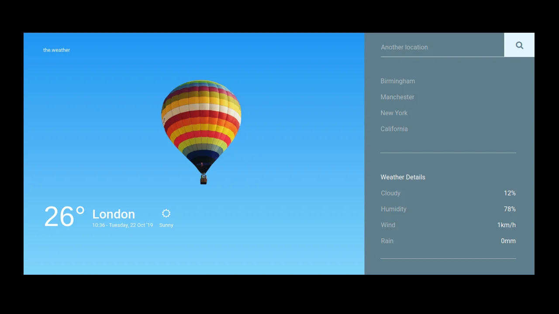Click the search magnifier icon
This screenshot has height=314, width=559.
click(x=519, y=45)
